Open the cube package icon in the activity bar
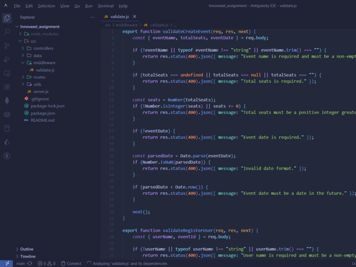This screenshot has width=356, height=267. [x=7, y=115]
